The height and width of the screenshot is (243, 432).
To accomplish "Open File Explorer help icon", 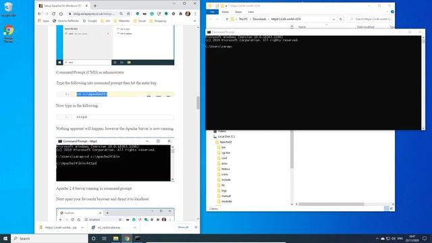I will point(392,12).
